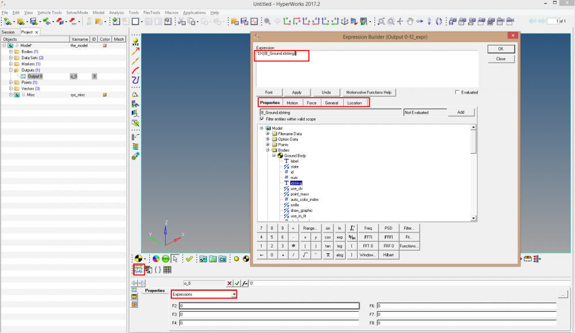This screenshot has height=333, width=575.
Task: Click the Expression text area
Action: coord(367,68)
